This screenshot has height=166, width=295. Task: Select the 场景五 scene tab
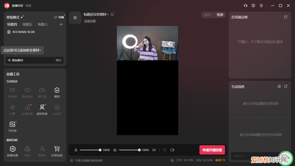27,24
